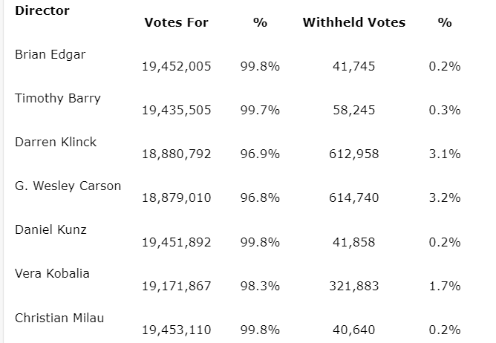Click the Withheld Votes column header
Viewport: 496px width, 343px height.
[353, 22]
